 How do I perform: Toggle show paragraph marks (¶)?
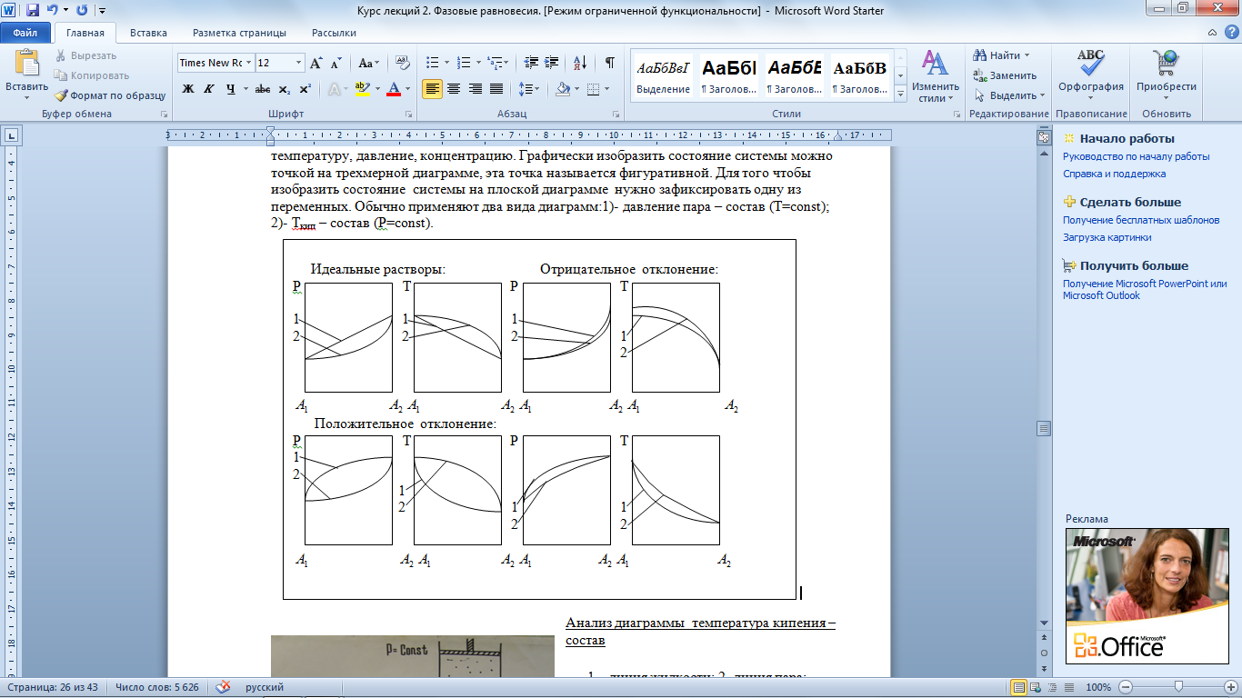(609, 63)
